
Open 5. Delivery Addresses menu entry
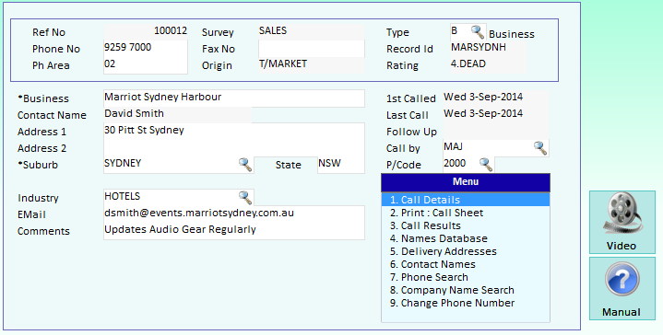pos(466,251)
